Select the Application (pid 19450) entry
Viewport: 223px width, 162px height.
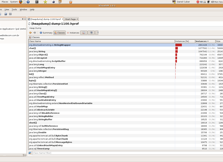(x=13, y=29)
